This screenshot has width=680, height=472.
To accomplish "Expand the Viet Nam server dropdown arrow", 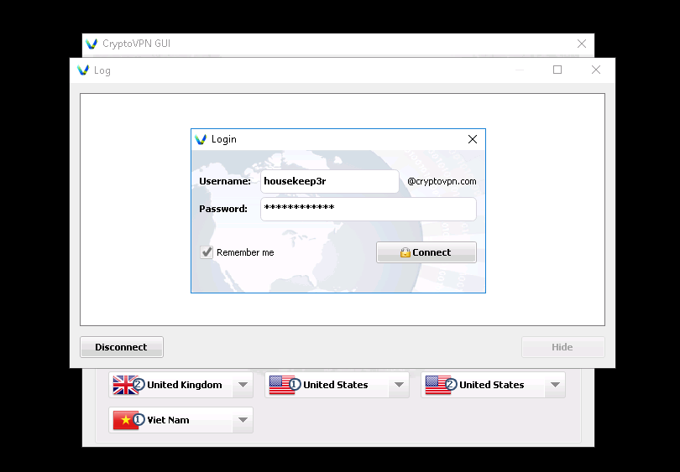I will pyautogui.click(x=242, y=420).
